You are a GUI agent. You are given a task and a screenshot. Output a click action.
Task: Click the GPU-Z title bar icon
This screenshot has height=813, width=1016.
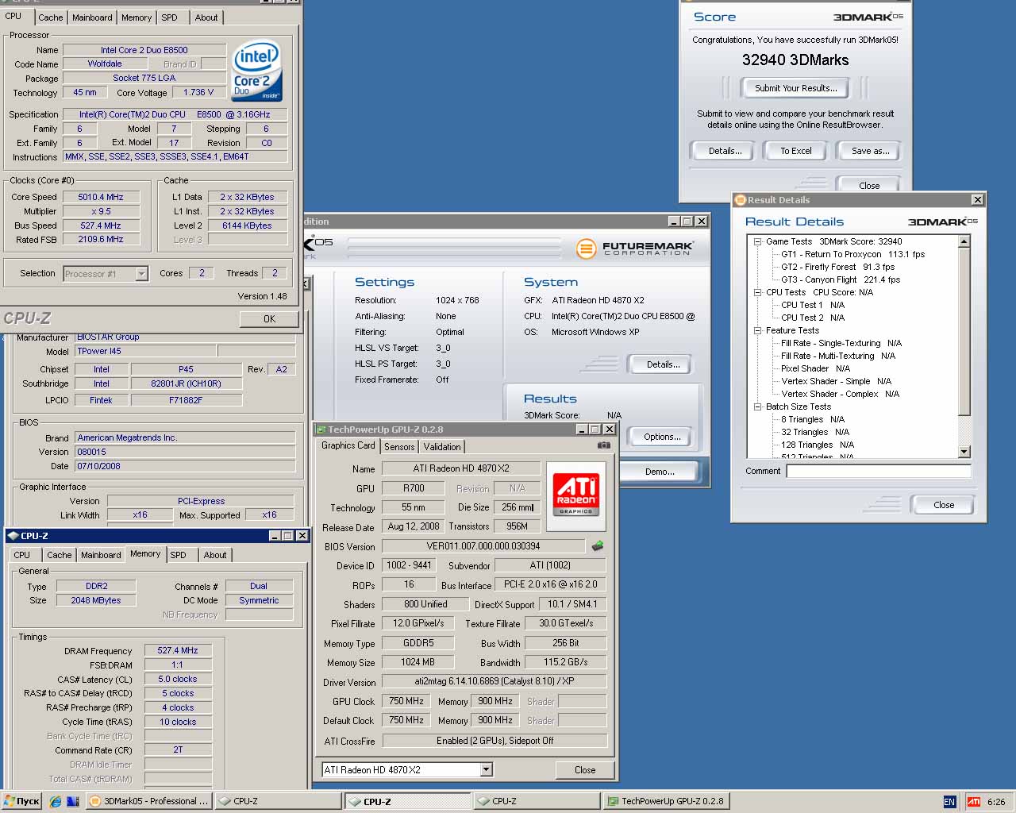click(321, 430)
